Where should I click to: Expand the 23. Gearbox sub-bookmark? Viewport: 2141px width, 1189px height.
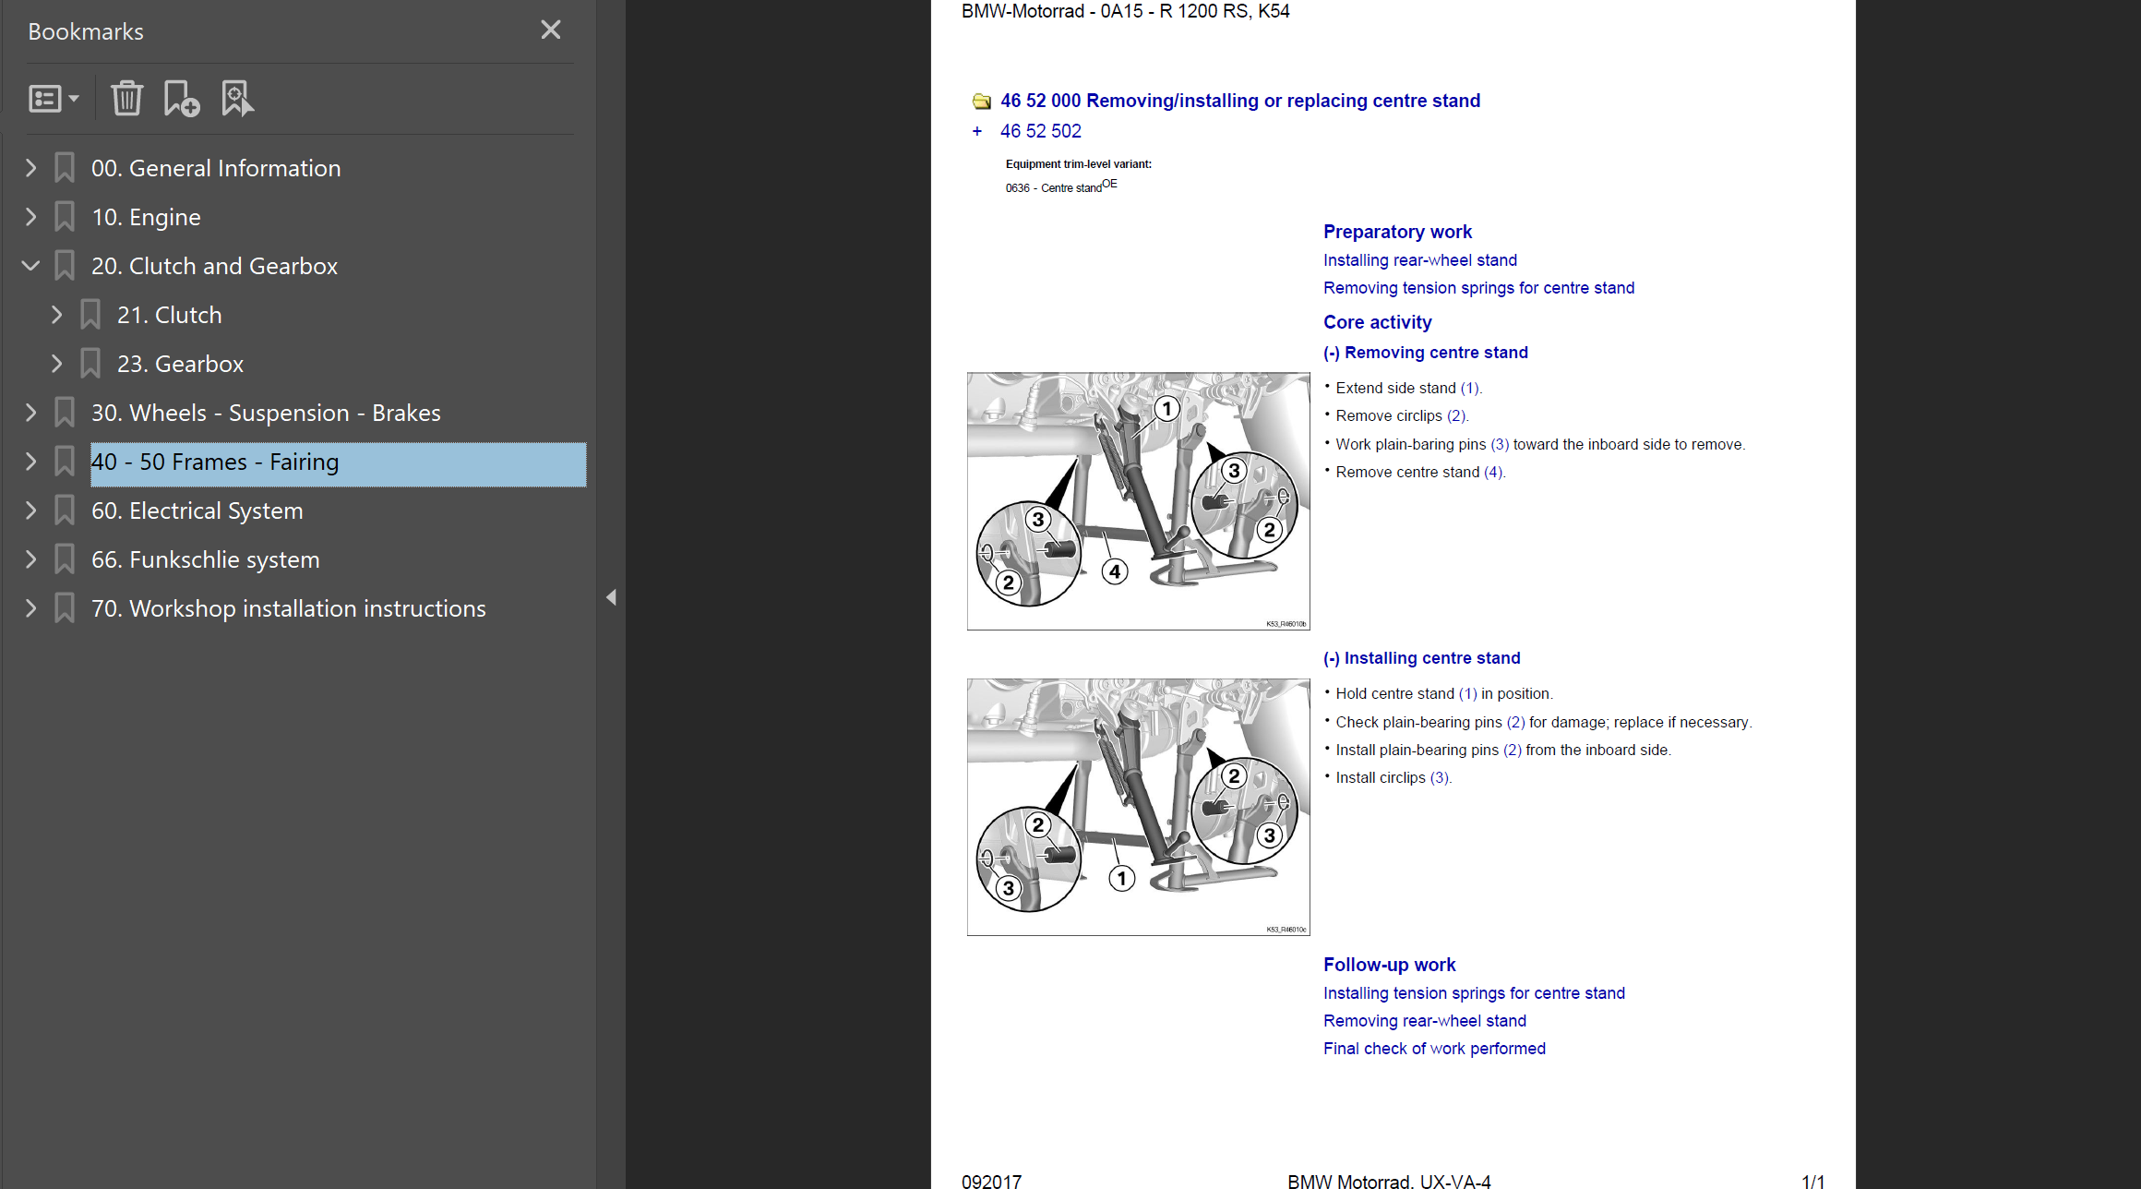click(56, 364)
